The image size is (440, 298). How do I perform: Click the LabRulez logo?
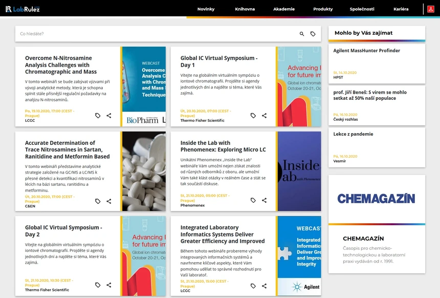[x=23, y=9]
